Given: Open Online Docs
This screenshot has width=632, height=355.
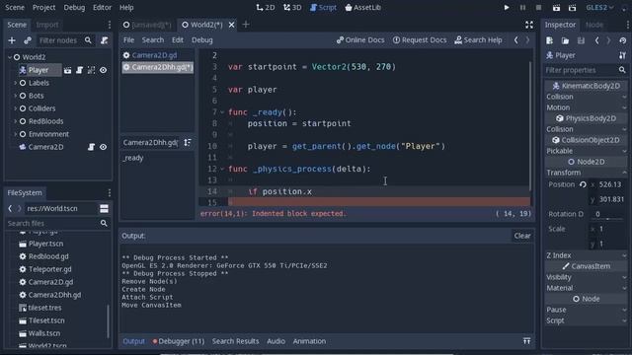Looking at the screenshot, I should (360, 39).
